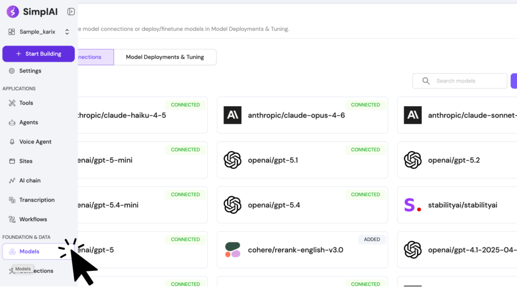
Task: Switch to Model Deployments & Tuning tab
Action: click(165, 57)
